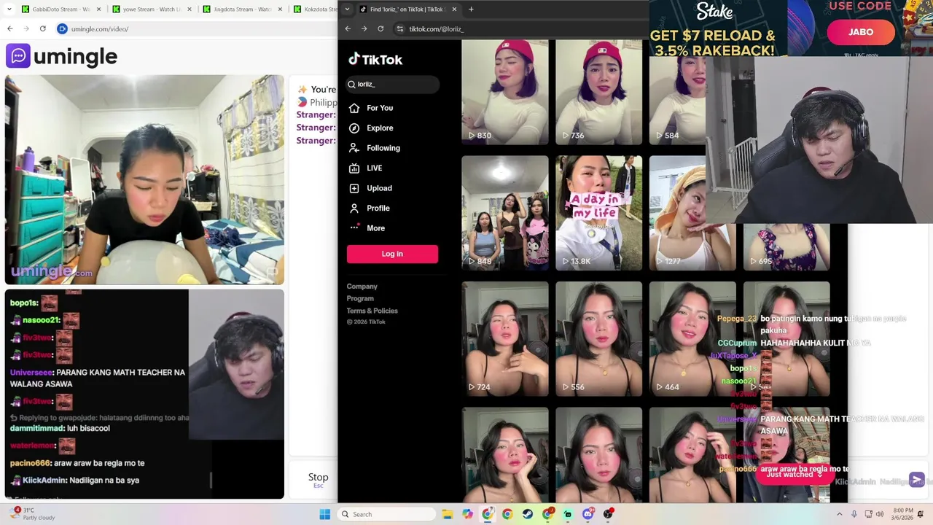This screenshot has width=933, height=525.
Task: Click the Universeee chat message
Action: (x=98, y=378)
